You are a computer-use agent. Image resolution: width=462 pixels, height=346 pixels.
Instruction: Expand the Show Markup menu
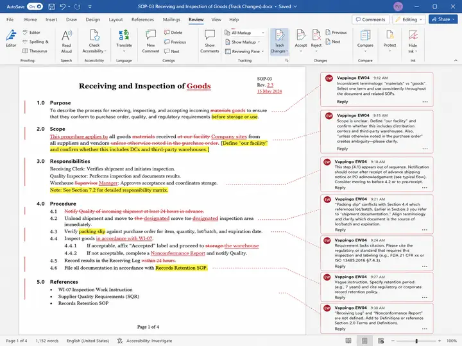coord(243,42)
